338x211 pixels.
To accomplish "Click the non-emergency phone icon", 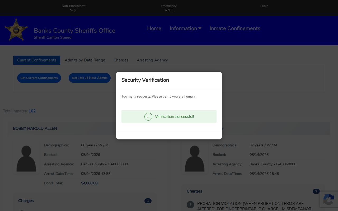I will (71, 10).
